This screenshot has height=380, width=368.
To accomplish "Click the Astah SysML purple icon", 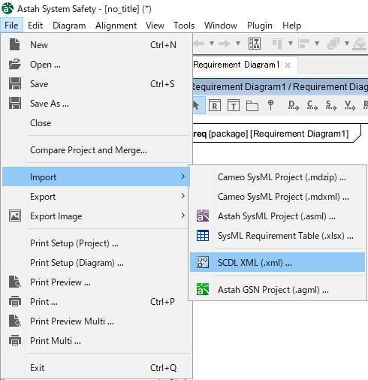I will 203,216.
